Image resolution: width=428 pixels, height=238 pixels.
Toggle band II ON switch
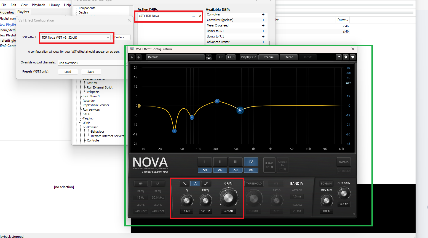coord(220,170)
